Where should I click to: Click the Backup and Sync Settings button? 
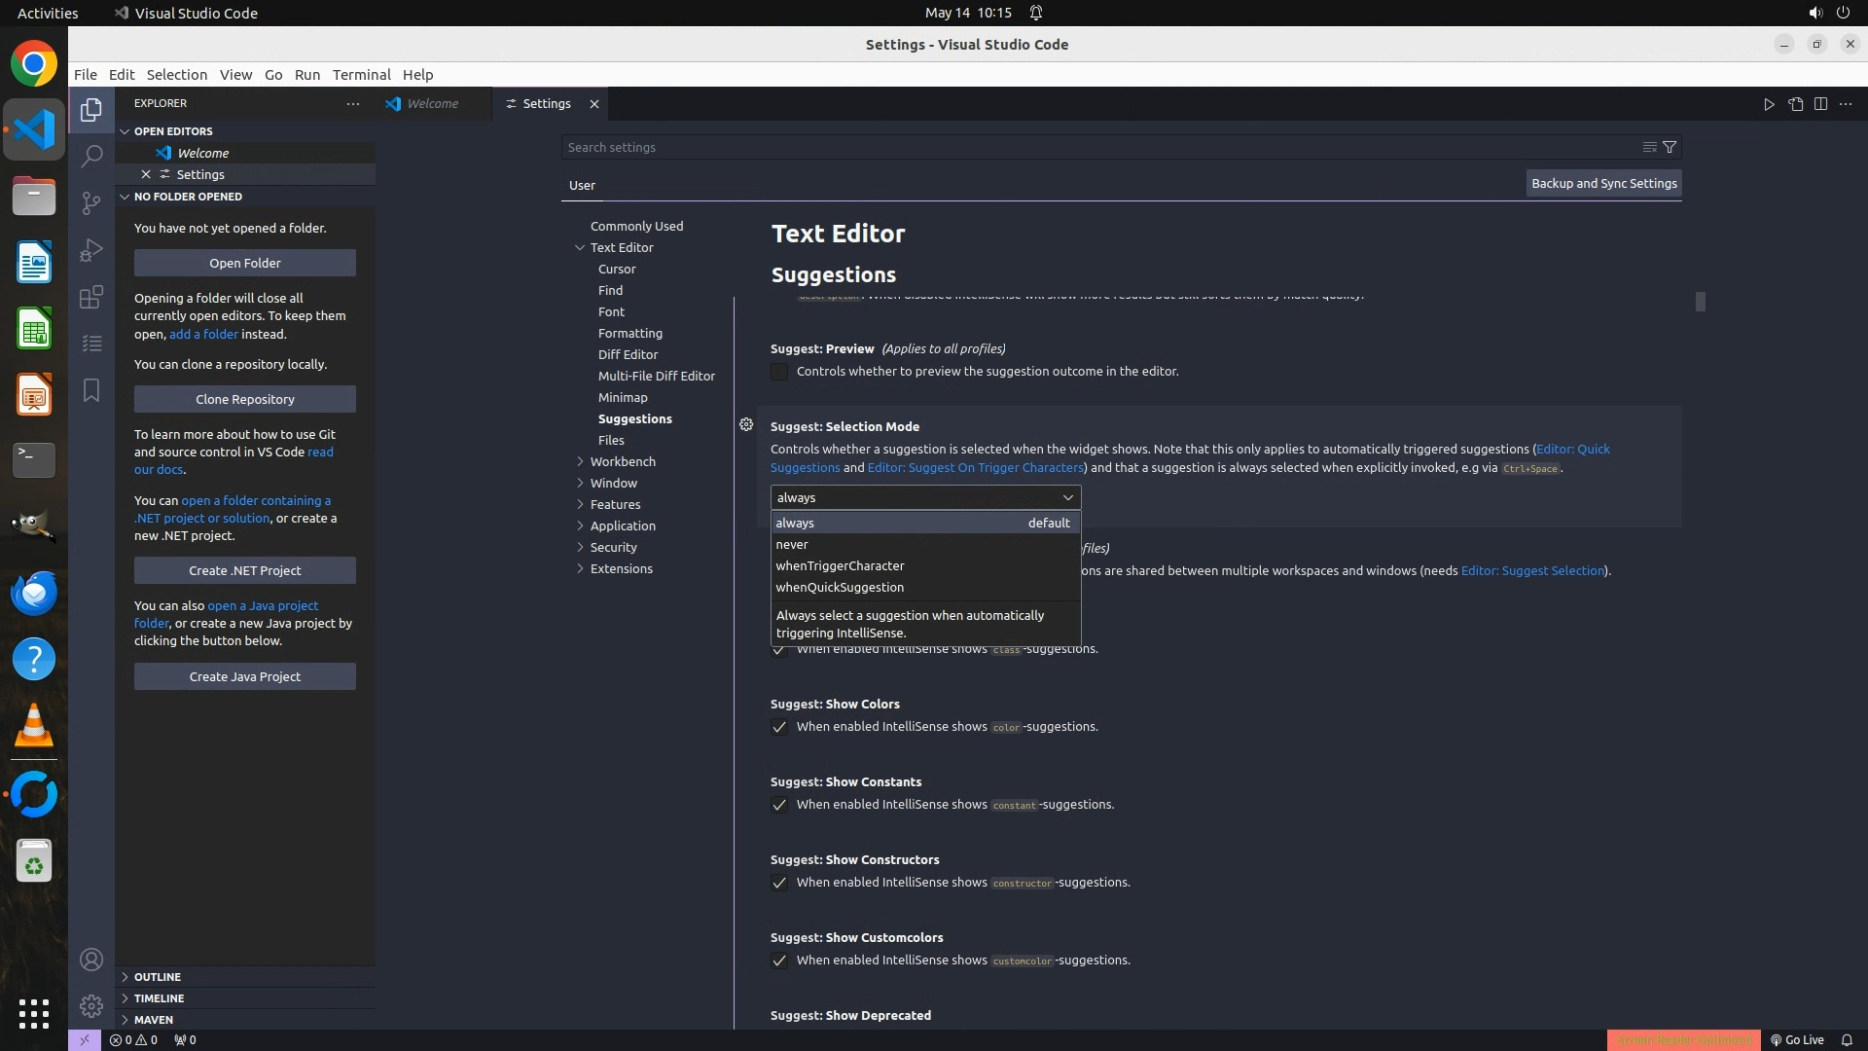click(1603, 183)
